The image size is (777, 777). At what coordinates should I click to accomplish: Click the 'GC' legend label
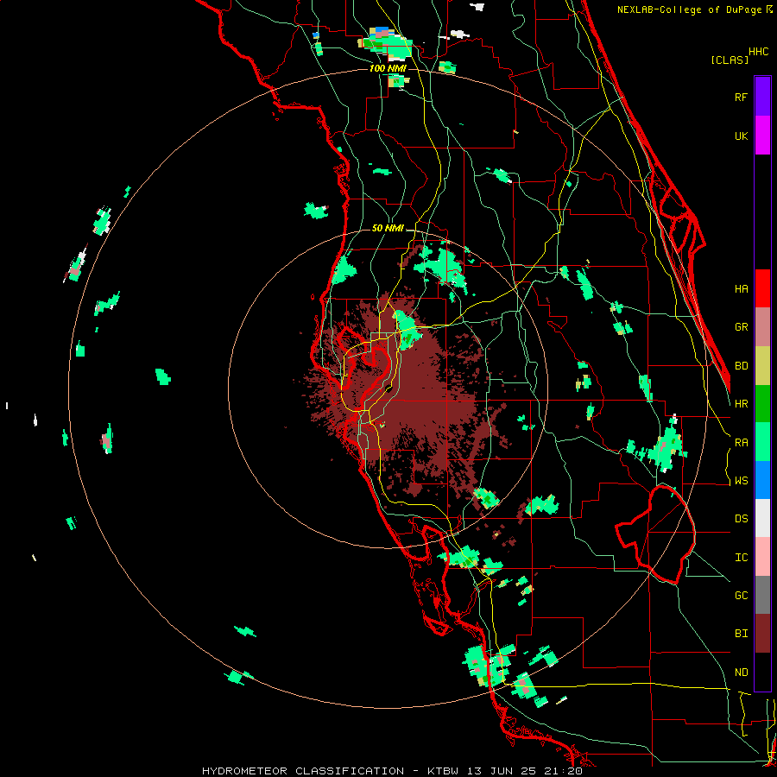[741, 596]
